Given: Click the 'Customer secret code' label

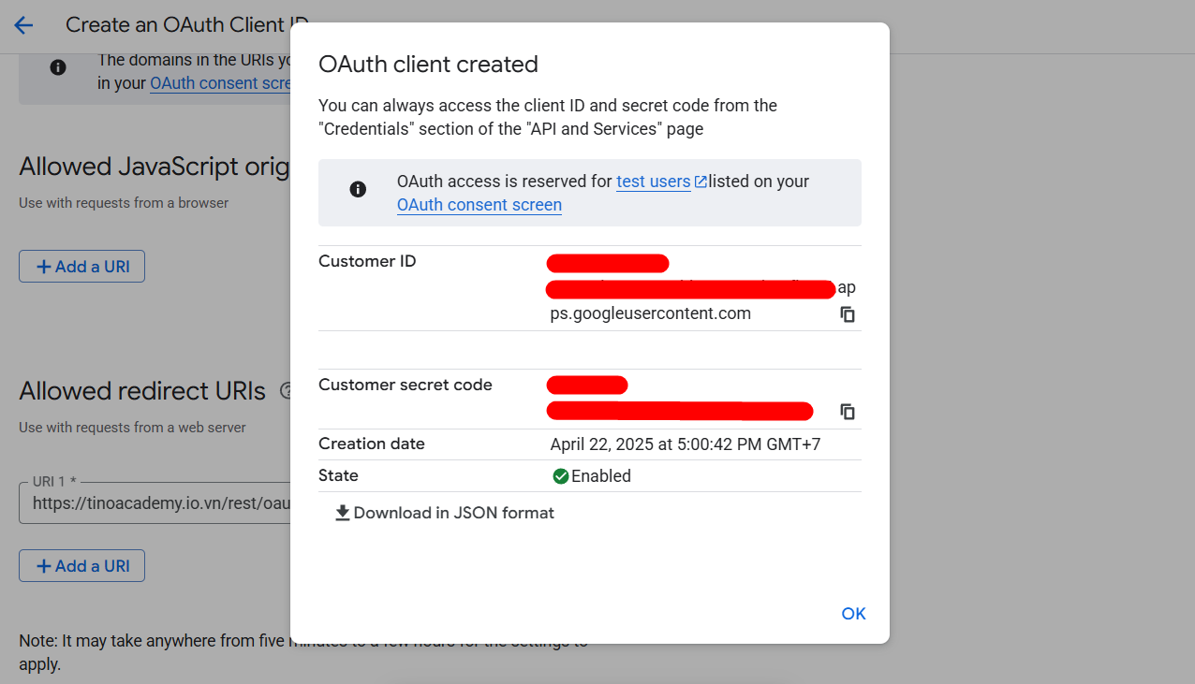Looking at the screenshot, I should pos(406,385).
